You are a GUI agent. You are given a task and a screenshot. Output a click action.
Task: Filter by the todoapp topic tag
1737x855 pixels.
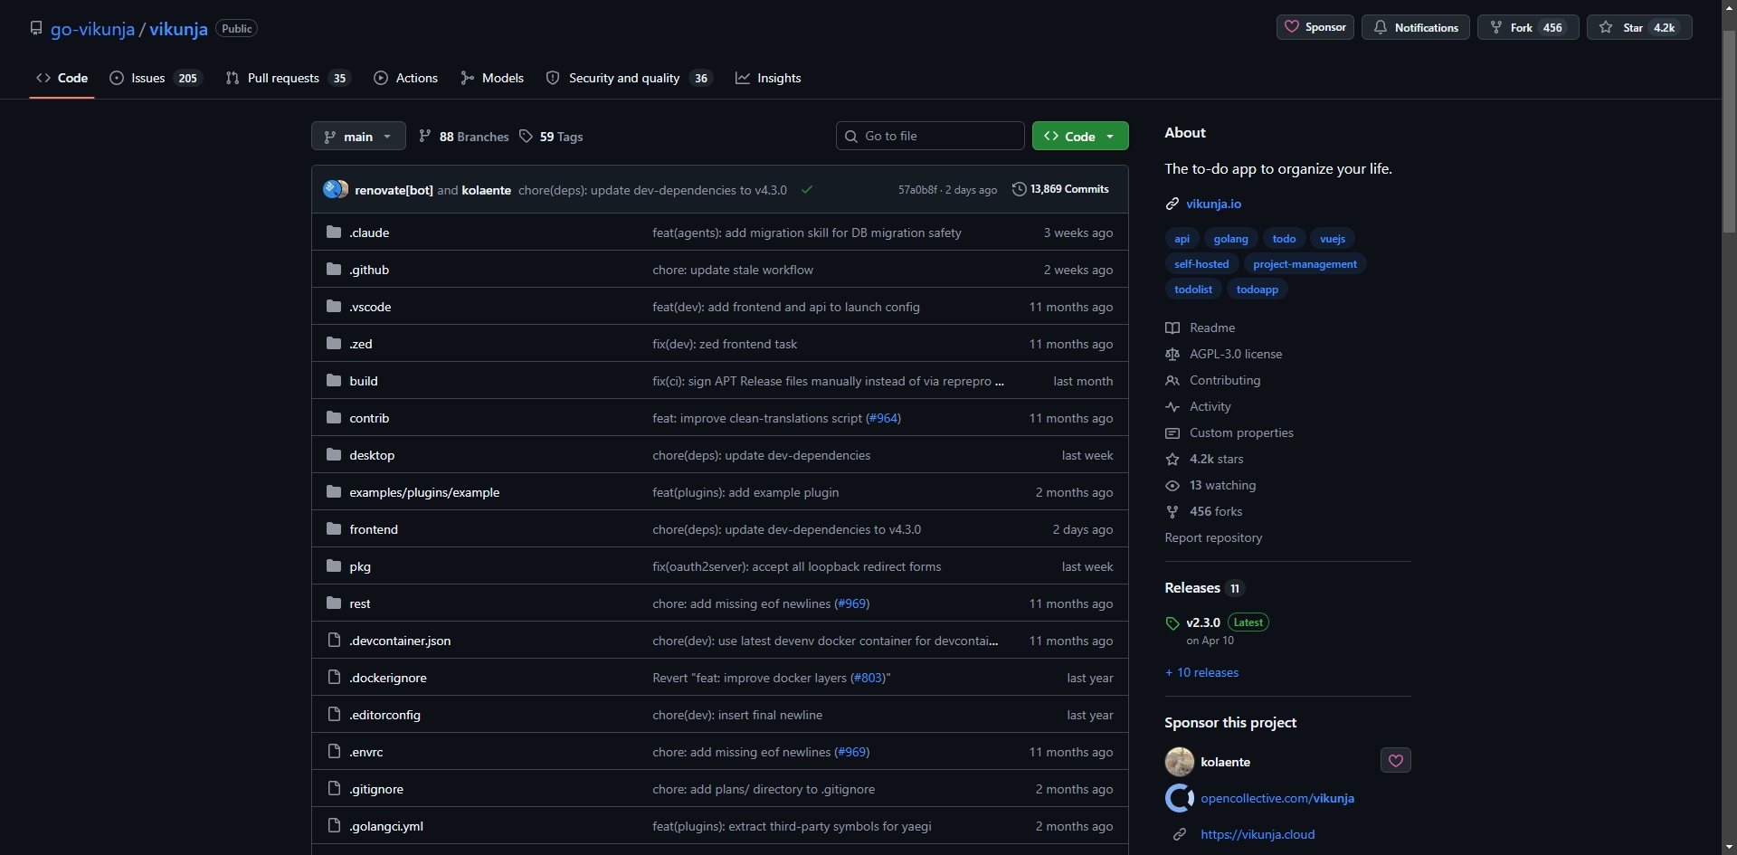(x=1258, y=290)
